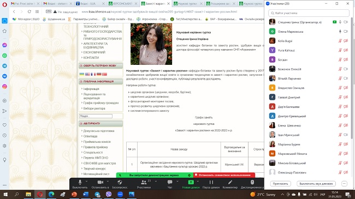Click the Zoom microphone mute icon
The height and width of the screenshot is (199, 355).
[80, 182]
